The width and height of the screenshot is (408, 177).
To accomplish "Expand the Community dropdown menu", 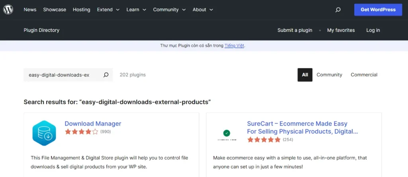I will point(169,10).
